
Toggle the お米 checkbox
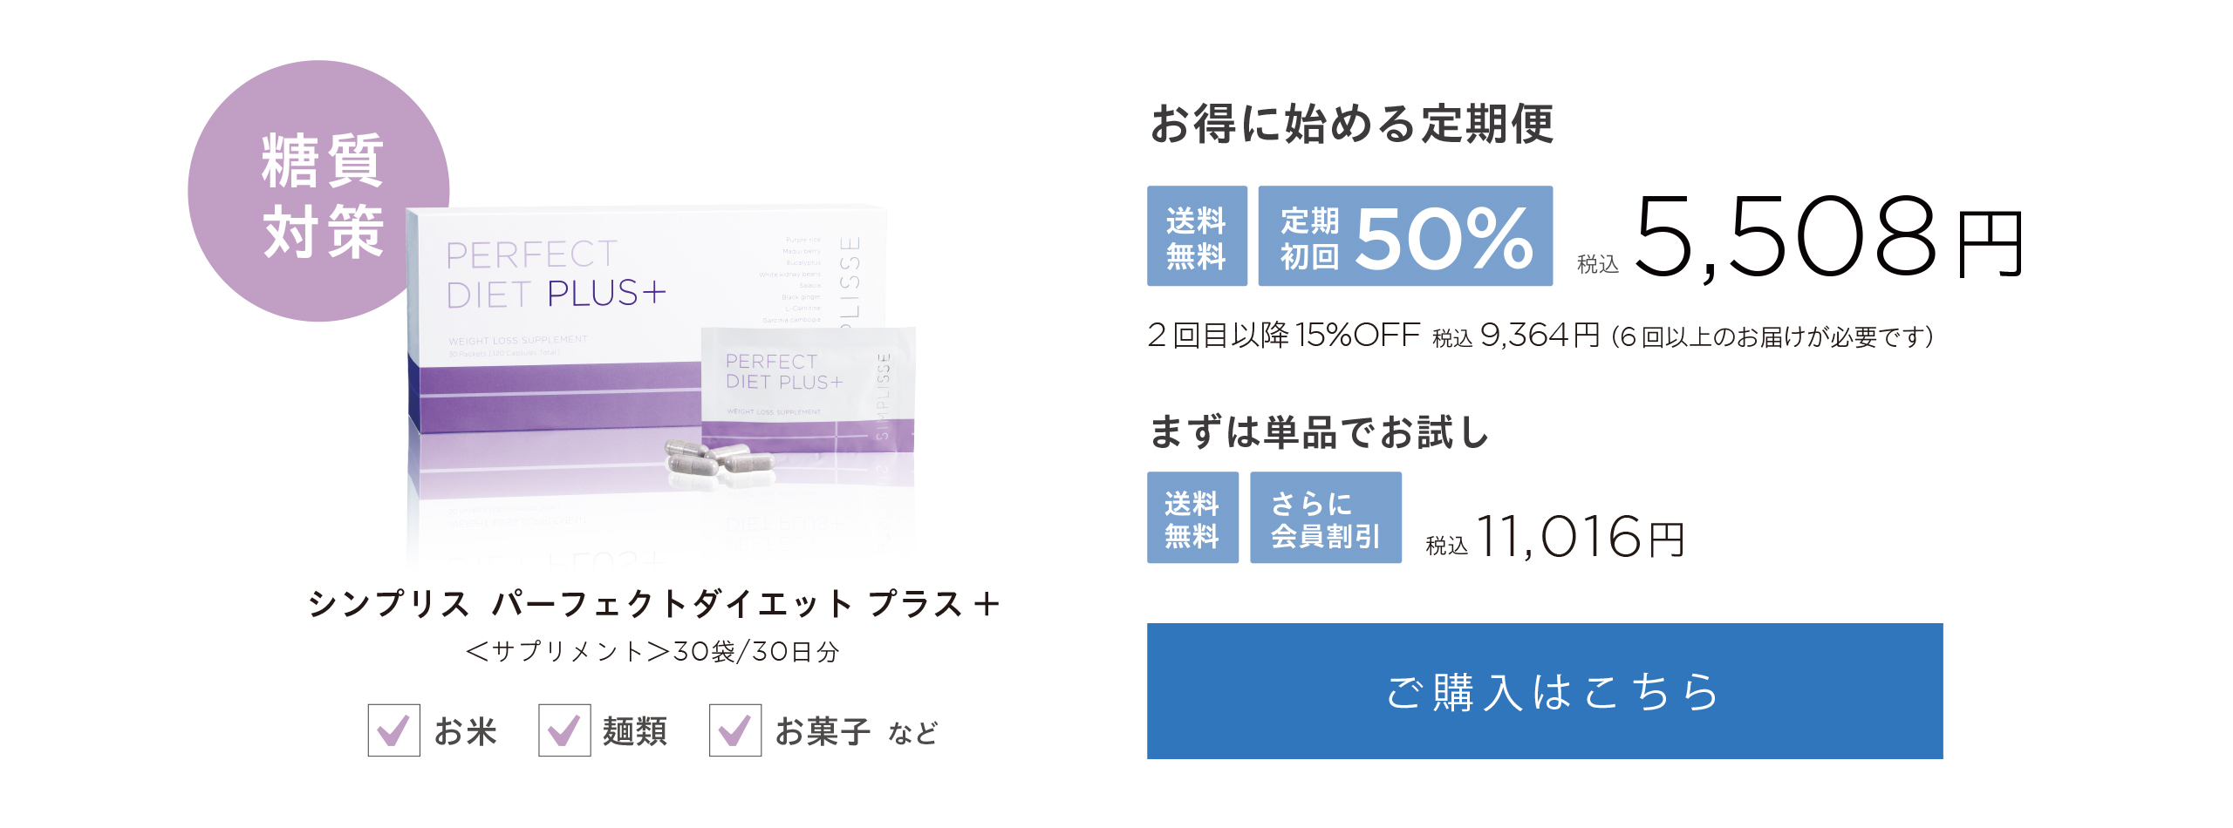[393, 730]
